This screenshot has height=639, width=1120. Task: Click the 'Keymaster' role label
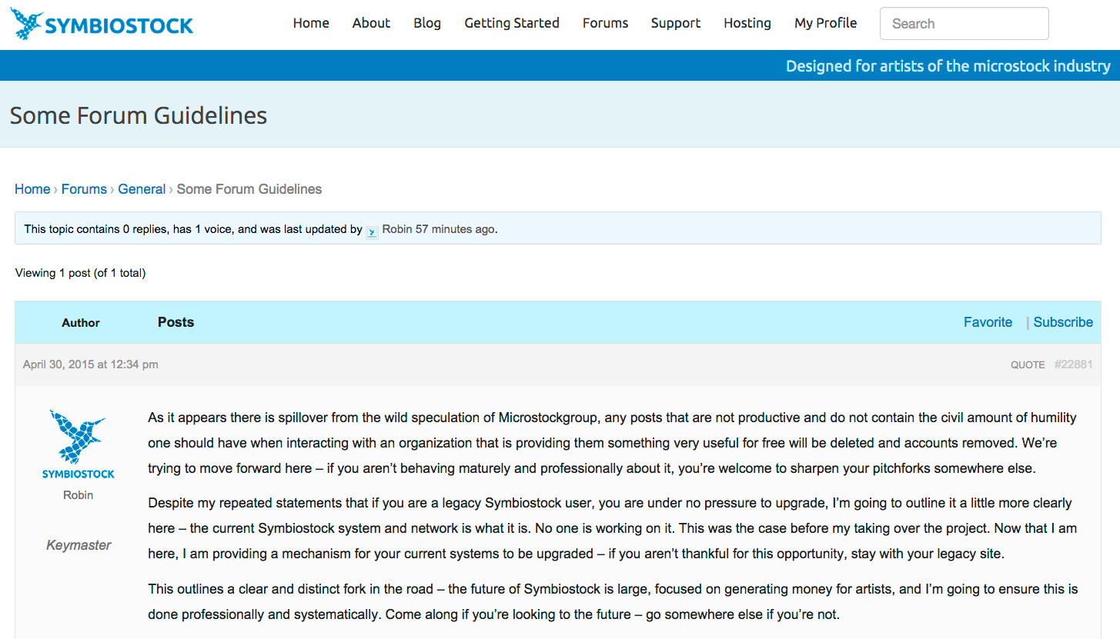[79, 545]
